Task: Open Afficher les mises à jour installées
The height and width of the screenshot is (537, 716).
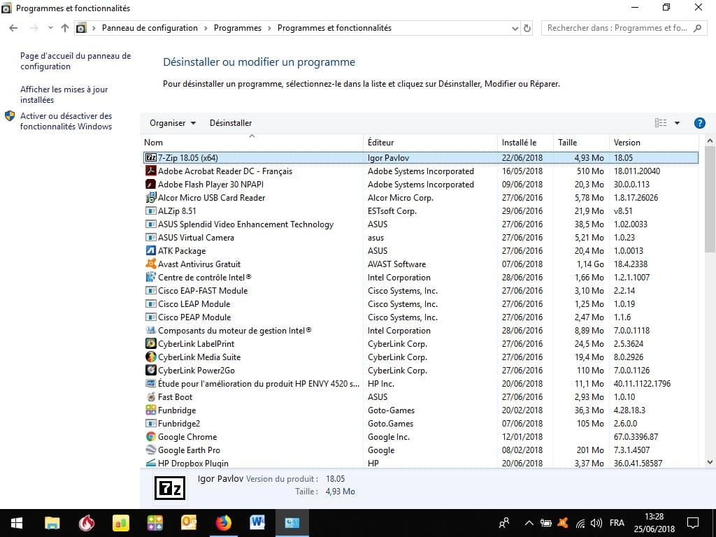Action: point(64,94)
